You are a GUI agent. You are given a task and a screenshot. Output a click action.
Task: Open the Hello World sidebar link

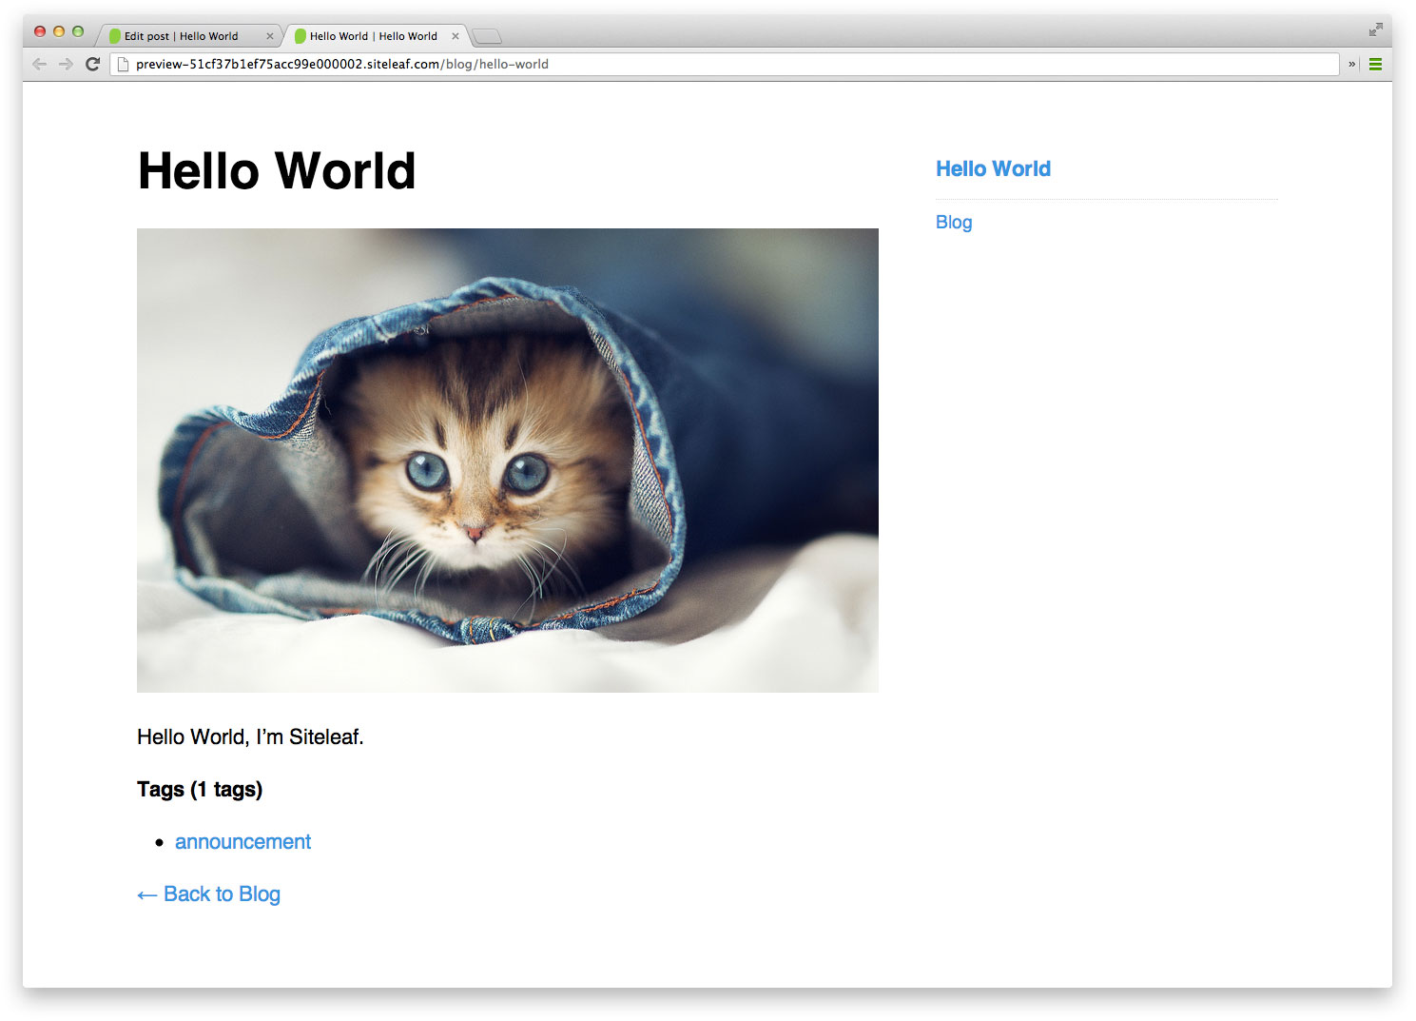point(993,168)
